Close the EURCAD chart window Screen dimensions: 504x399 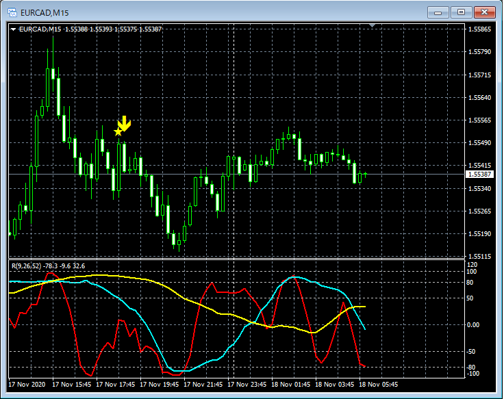(485, 12)
